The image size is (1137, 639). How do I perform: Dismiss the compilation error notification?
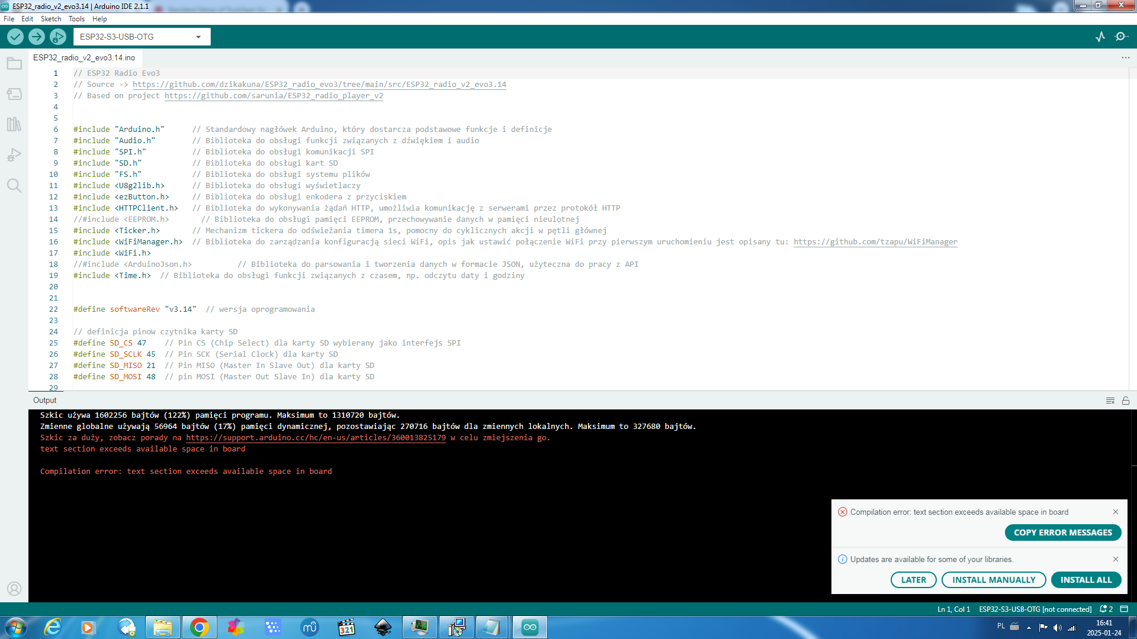pyautogui.click(x=1116, y=512)
